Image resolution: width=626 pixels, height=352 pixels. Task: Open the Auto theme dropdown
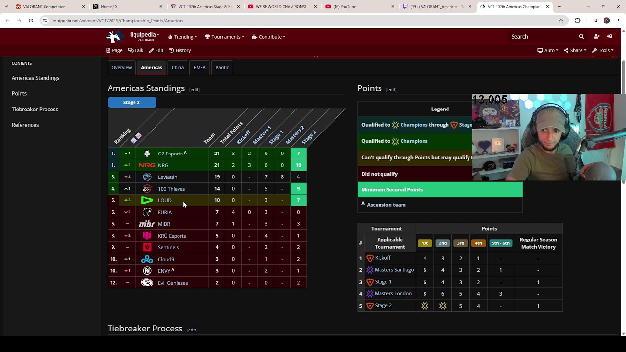(548, 50)
